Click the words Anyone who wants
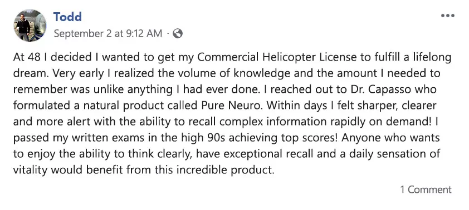This screenshot has height=210, width=469. point(390,138)
